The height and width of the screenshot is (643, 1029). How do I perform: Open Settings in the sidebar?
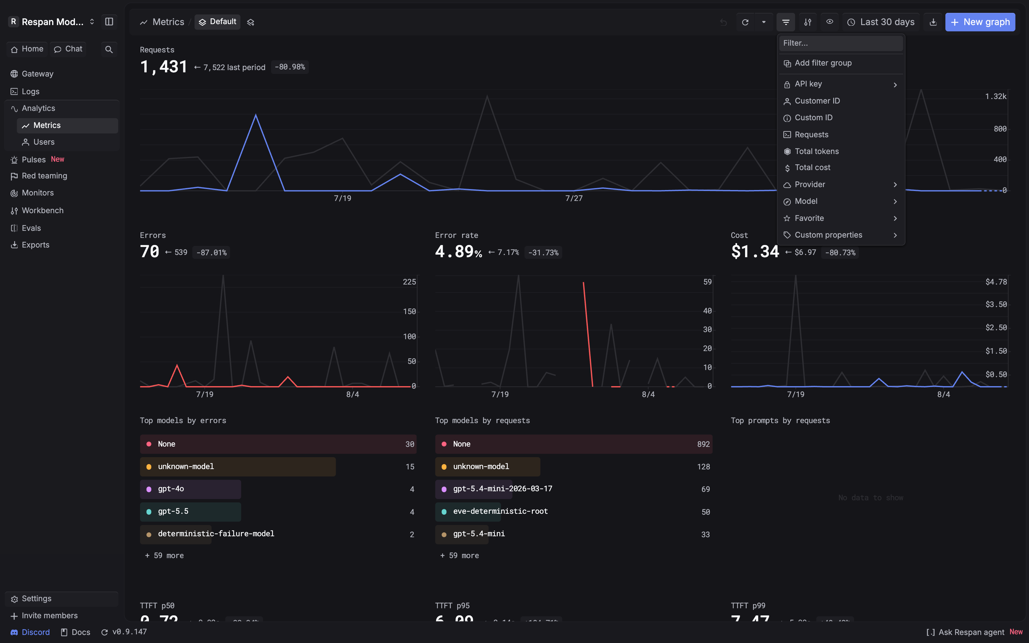point(62,599)
